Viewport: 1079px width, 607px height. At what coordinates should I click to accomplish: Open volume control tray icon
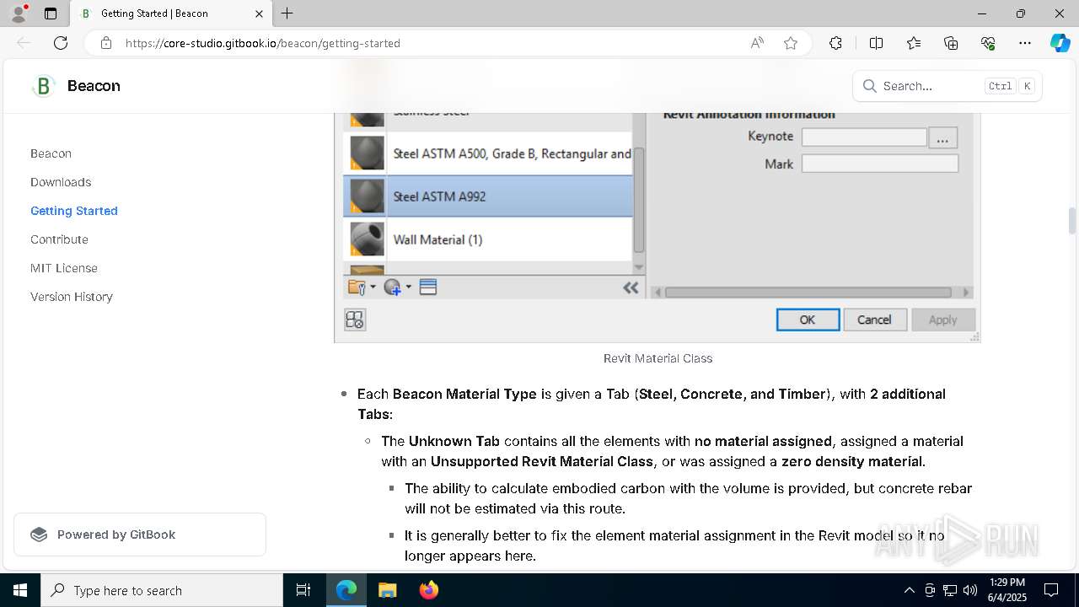coord(970,590)
